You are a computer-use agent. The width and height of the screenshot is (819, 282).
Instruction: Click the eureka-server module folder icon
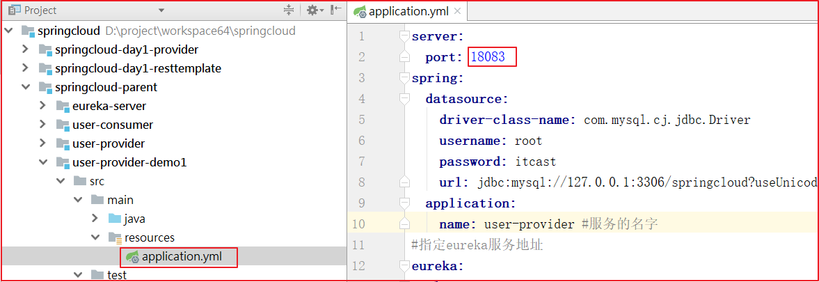[x=63, y=107]
